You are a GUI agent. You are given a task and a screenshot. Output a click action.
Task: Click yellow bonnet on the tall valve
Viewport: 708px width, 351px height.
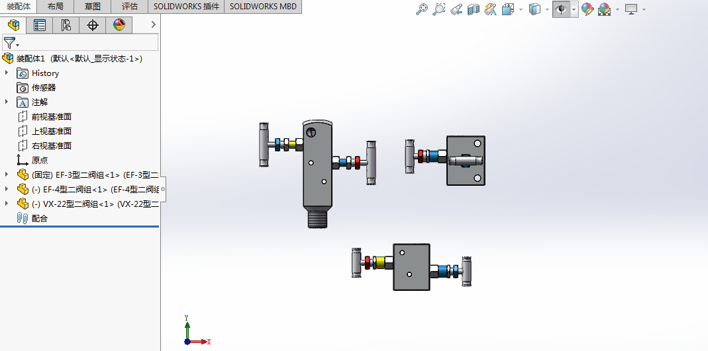tap(292, 145)
